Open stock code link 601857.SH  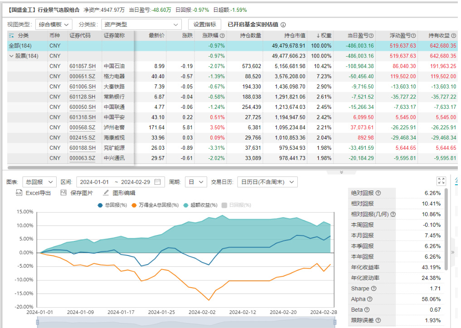(x=82, y=66)
